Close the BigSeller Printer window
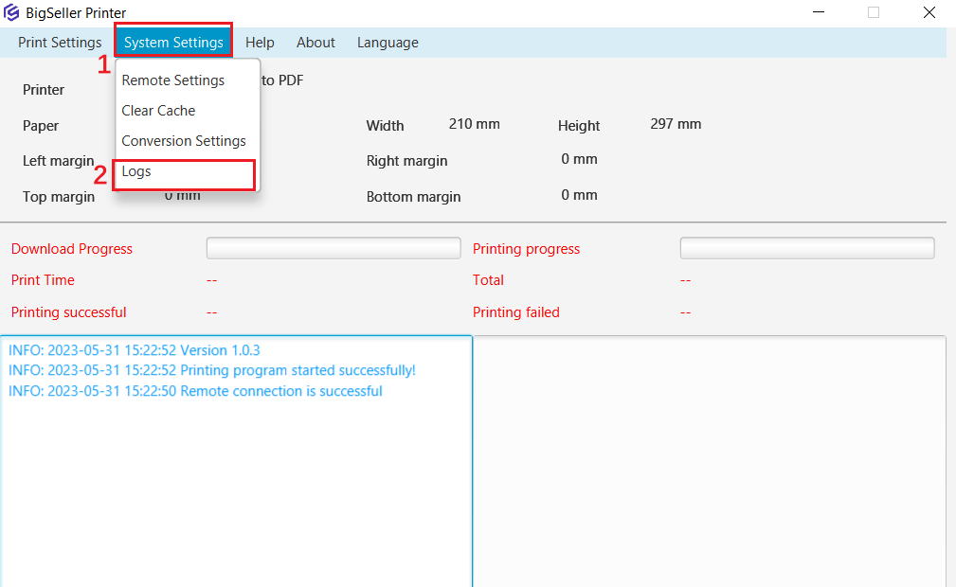The height and width of the screenshot is (587, 956). [x=929, y=12]
